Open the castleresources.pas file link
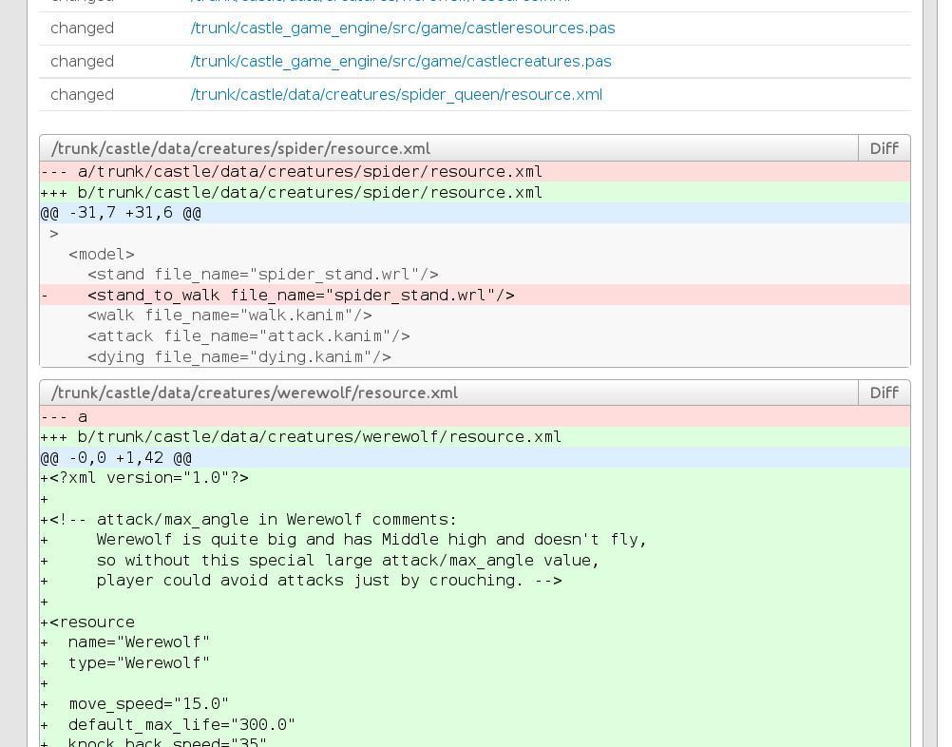The image size is (952, 747). 402,29
